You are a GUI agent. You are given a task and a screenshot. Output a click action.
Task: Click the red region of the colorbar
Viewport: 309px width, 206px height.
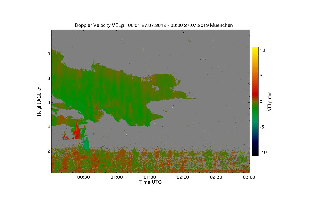pyautogui.click(x=255, y=93)
